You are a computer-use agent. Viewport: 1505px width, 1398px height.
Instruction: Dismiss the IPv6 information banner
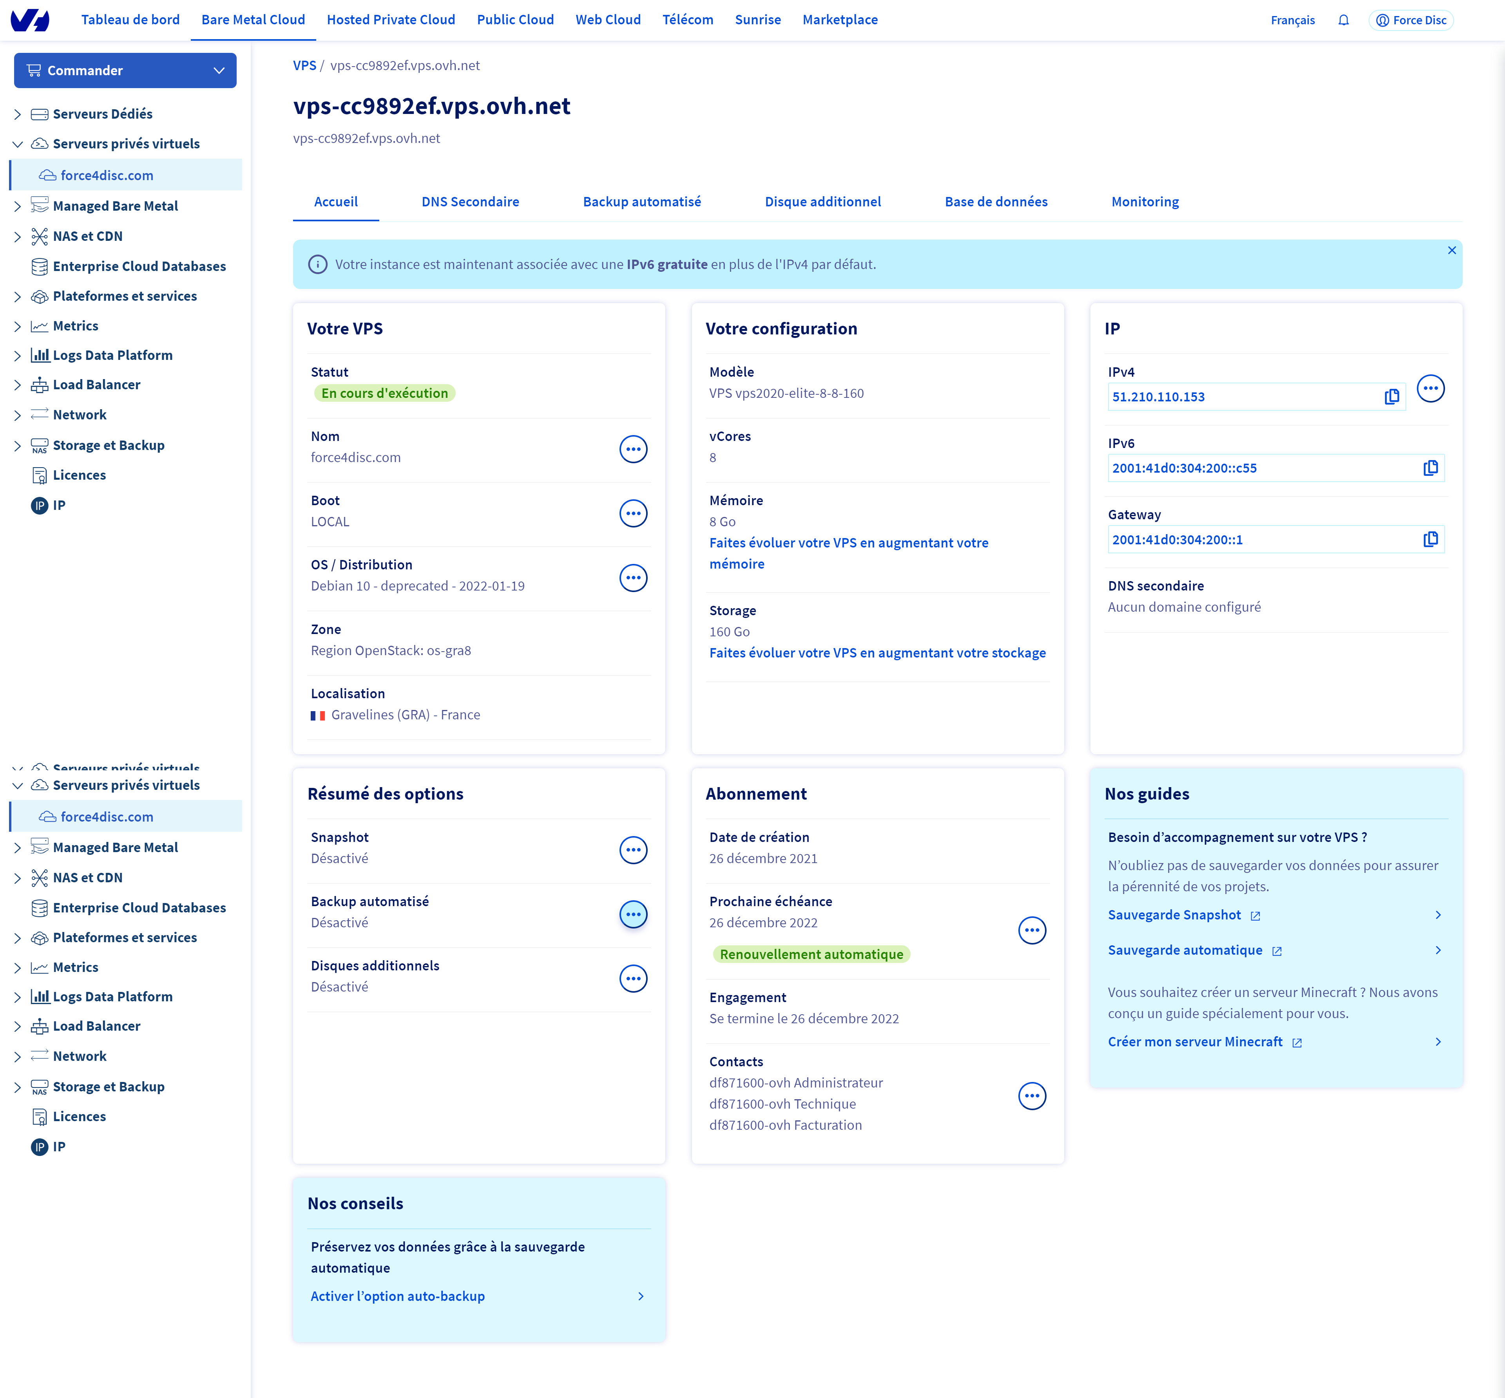pos(1451,250)
